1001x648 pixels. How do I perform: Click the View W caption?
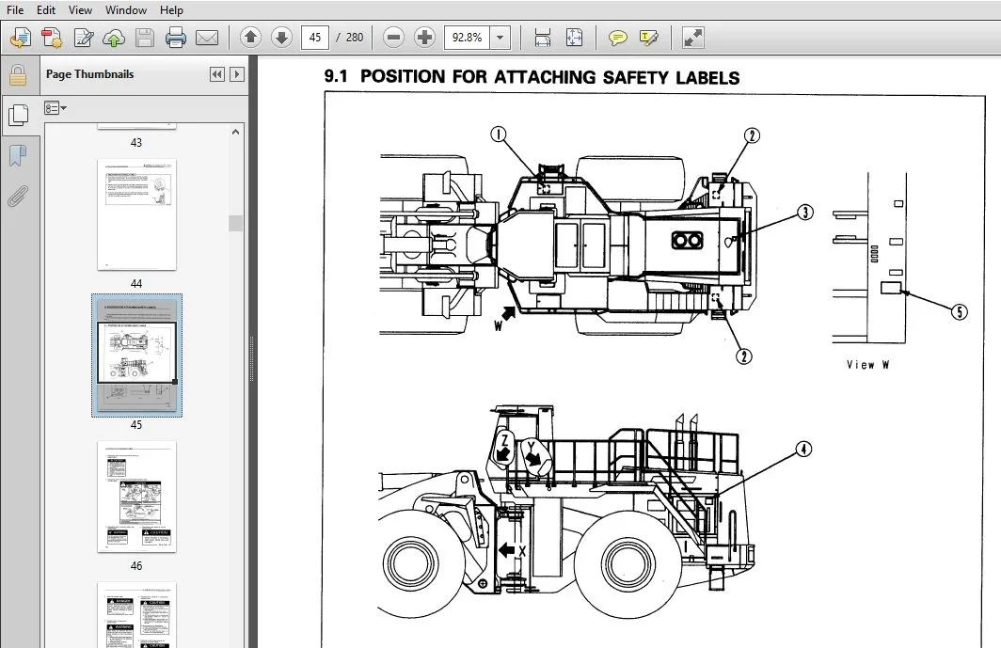point(867,365)
